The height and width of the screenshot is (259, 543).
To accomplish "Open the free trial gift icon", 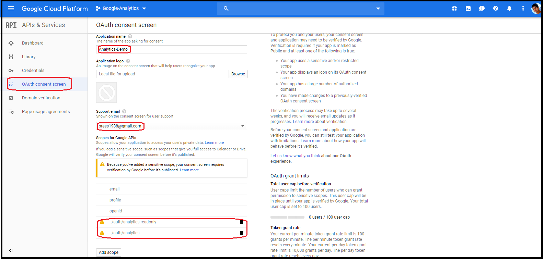I will coord(454,9).
